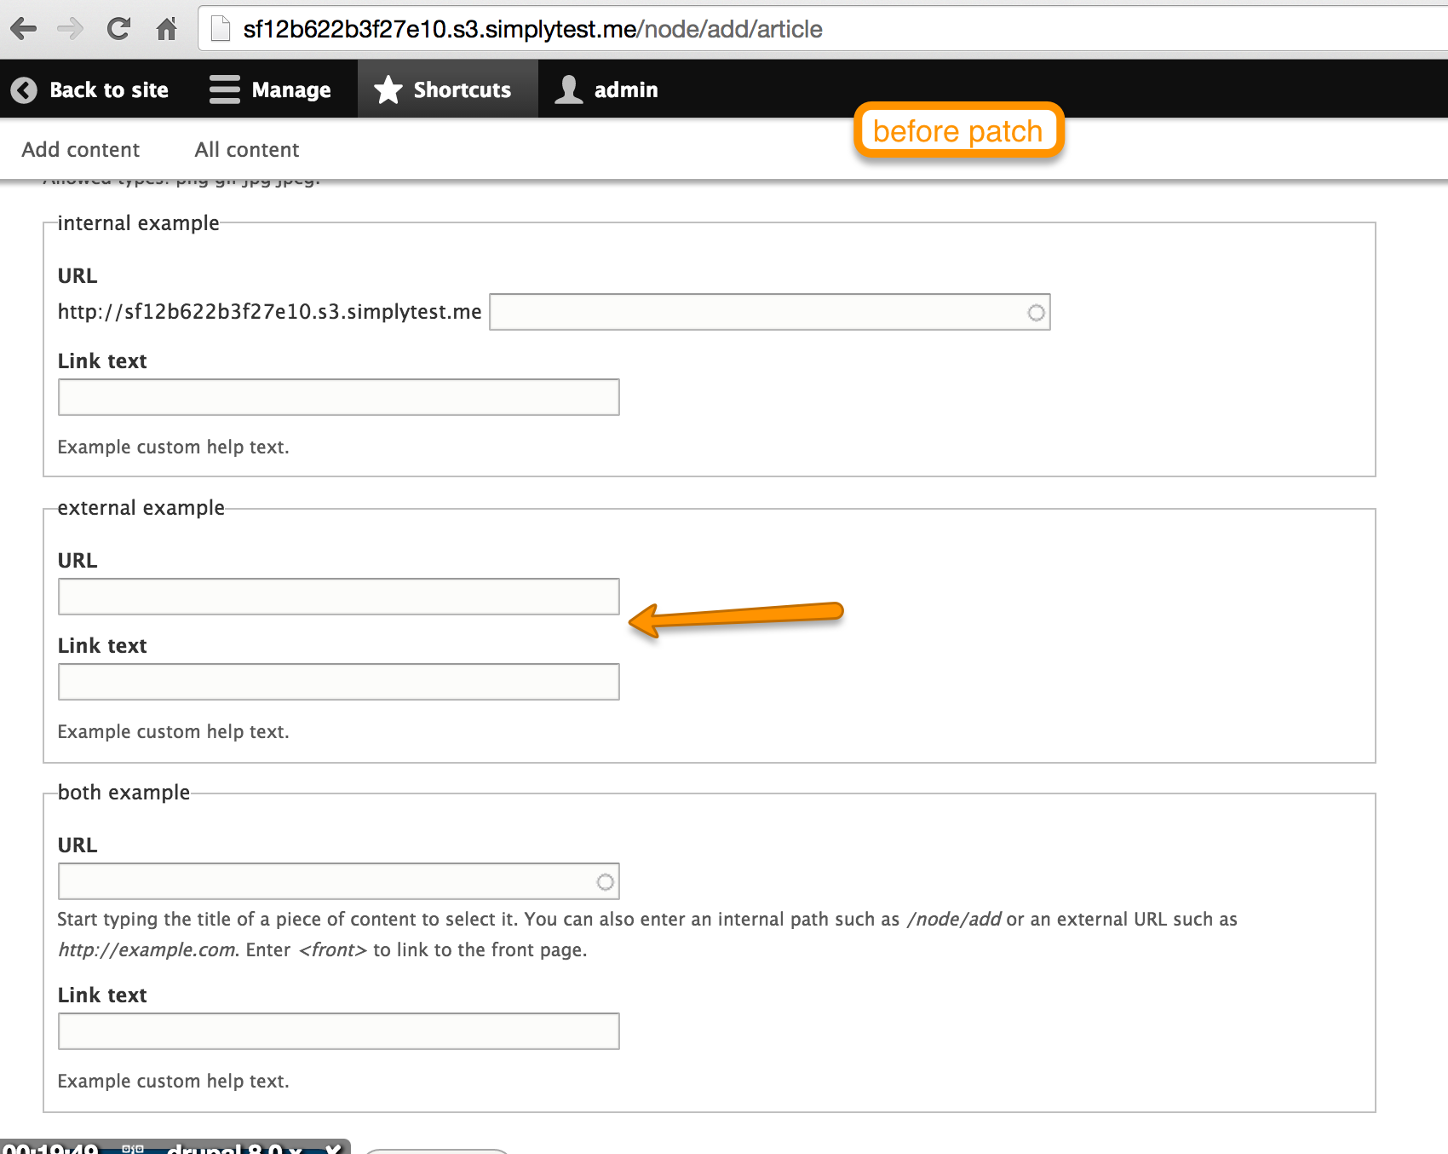Click the browser back arrow

24,29
